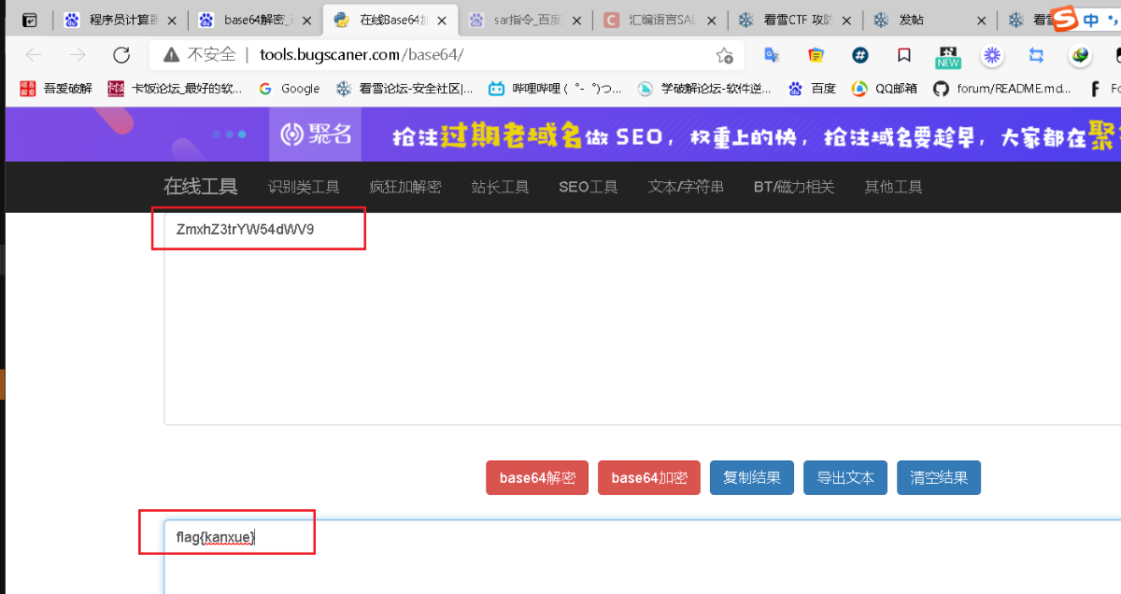The image size is (1121, 594).
Task: Open the QQ邮箱 bookmark
Action: [x=884, y=89]
